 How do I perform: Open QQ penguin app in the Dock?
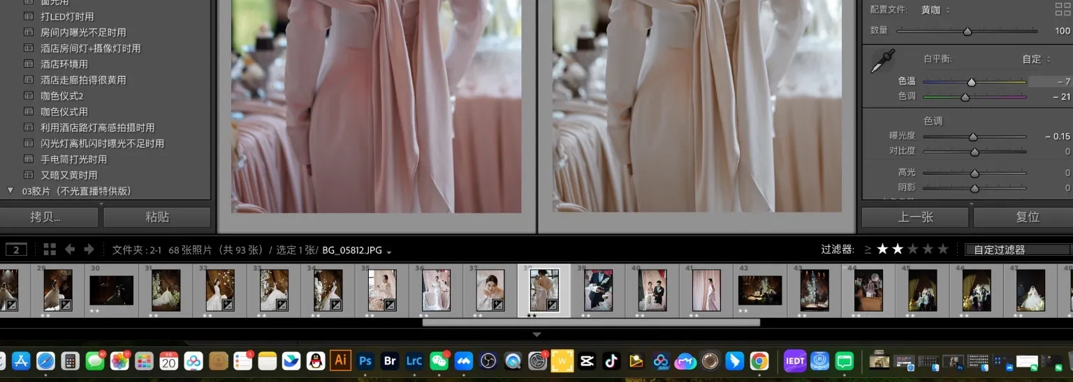tap(316, 360)
